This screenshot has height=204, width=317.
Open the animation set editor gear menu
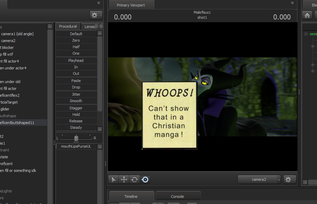tap(96, 15)
